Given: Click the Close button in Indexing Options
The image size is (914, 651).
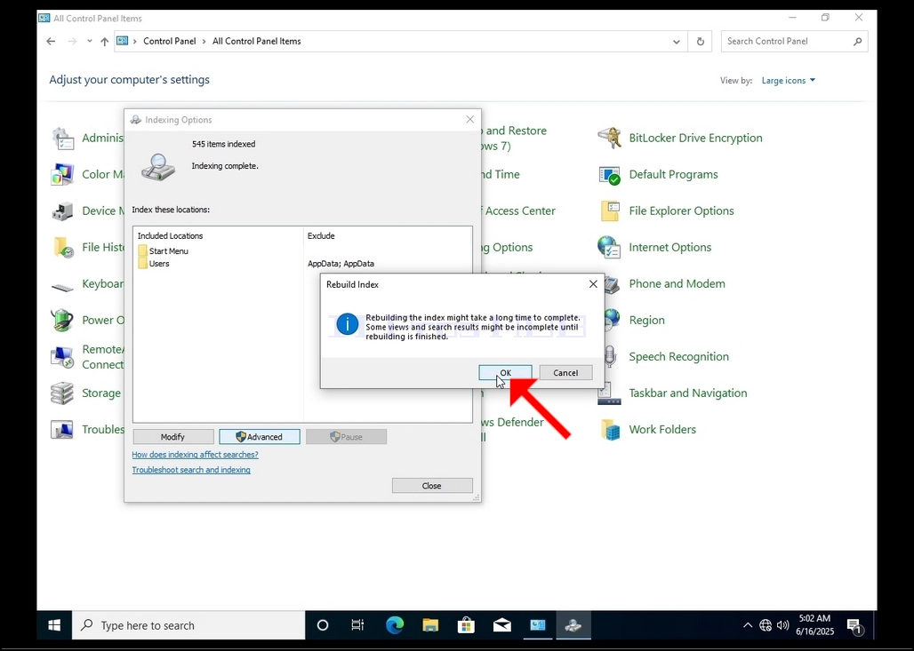Looking at the screenshot, I should [x=432, y=486].
